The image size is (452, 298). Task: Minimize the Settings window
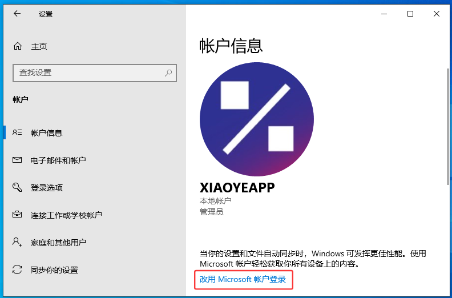(384, 14)
